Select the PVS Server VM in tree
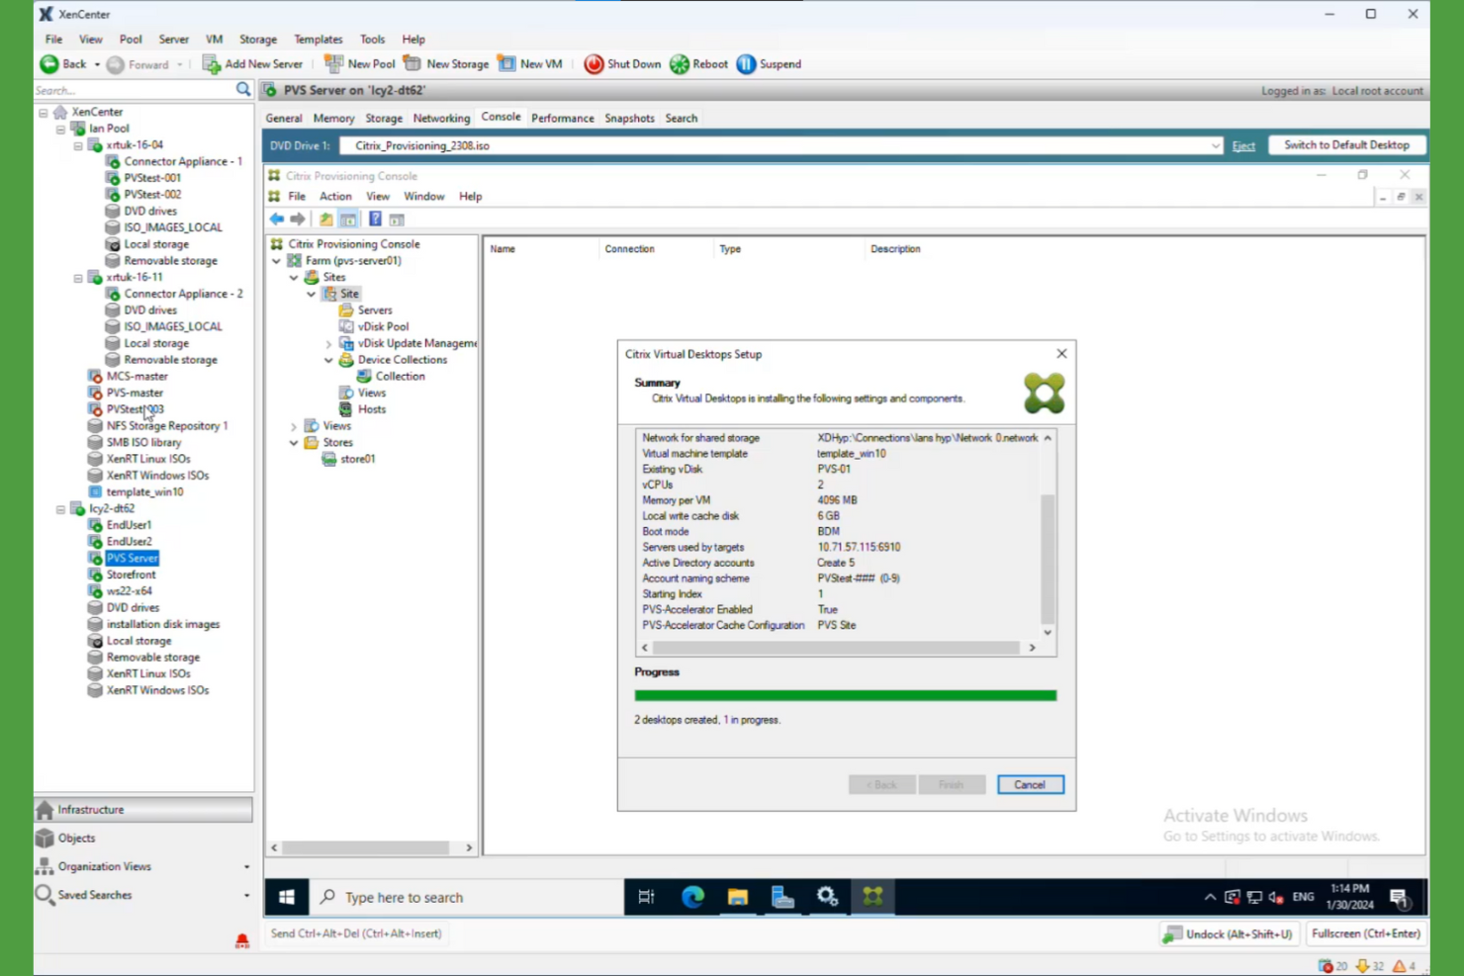Screen dimensions: 1464x976 (x=132, y=559)
